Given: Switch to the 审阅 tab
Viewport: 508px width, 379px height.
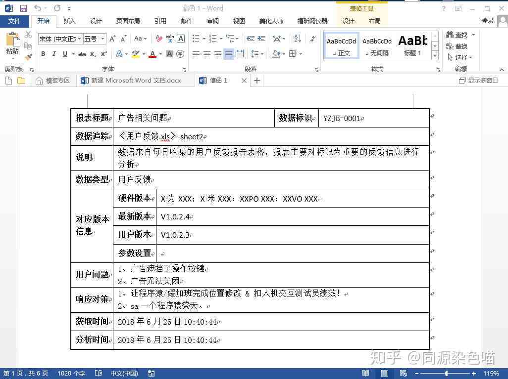Looking at the screenshot, I should (x=212, y=21).
